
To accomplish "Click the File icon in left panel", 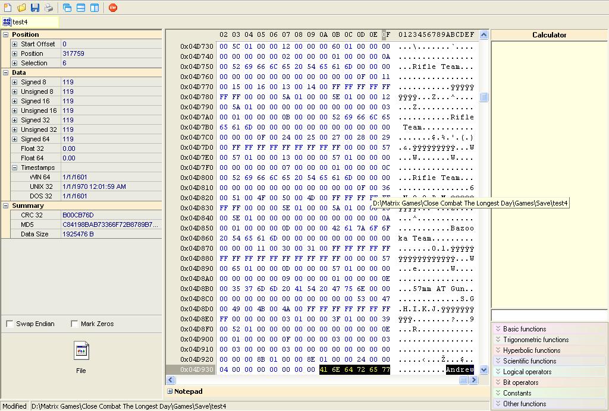I will pyautogui.click(x=81, y=351).
